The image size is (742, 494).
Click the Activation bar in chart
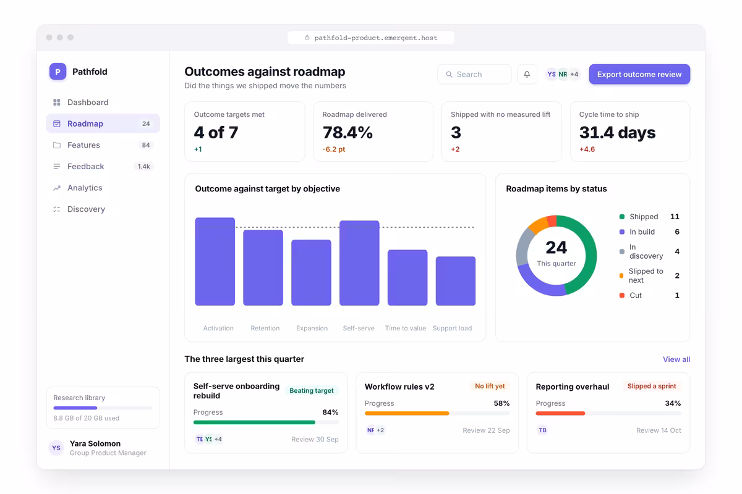tap(215, 262)
